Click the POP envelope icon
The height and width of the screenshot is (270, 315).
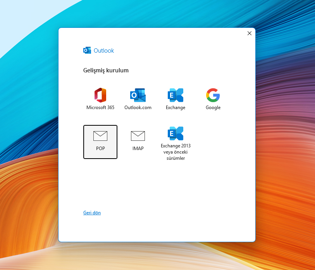click(100, 136)
